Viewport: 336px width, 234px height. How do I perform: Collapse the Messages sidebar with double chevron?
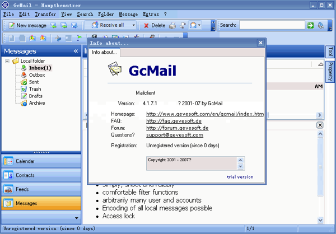[x=76, y=51]
